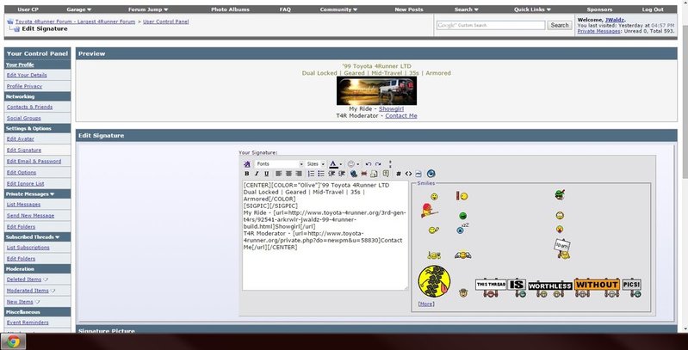Click the Google Search button

[560, 25]
